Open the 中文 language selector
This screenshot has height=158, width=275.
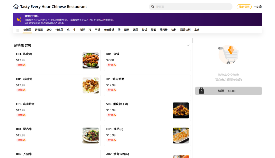click(256, 7)
